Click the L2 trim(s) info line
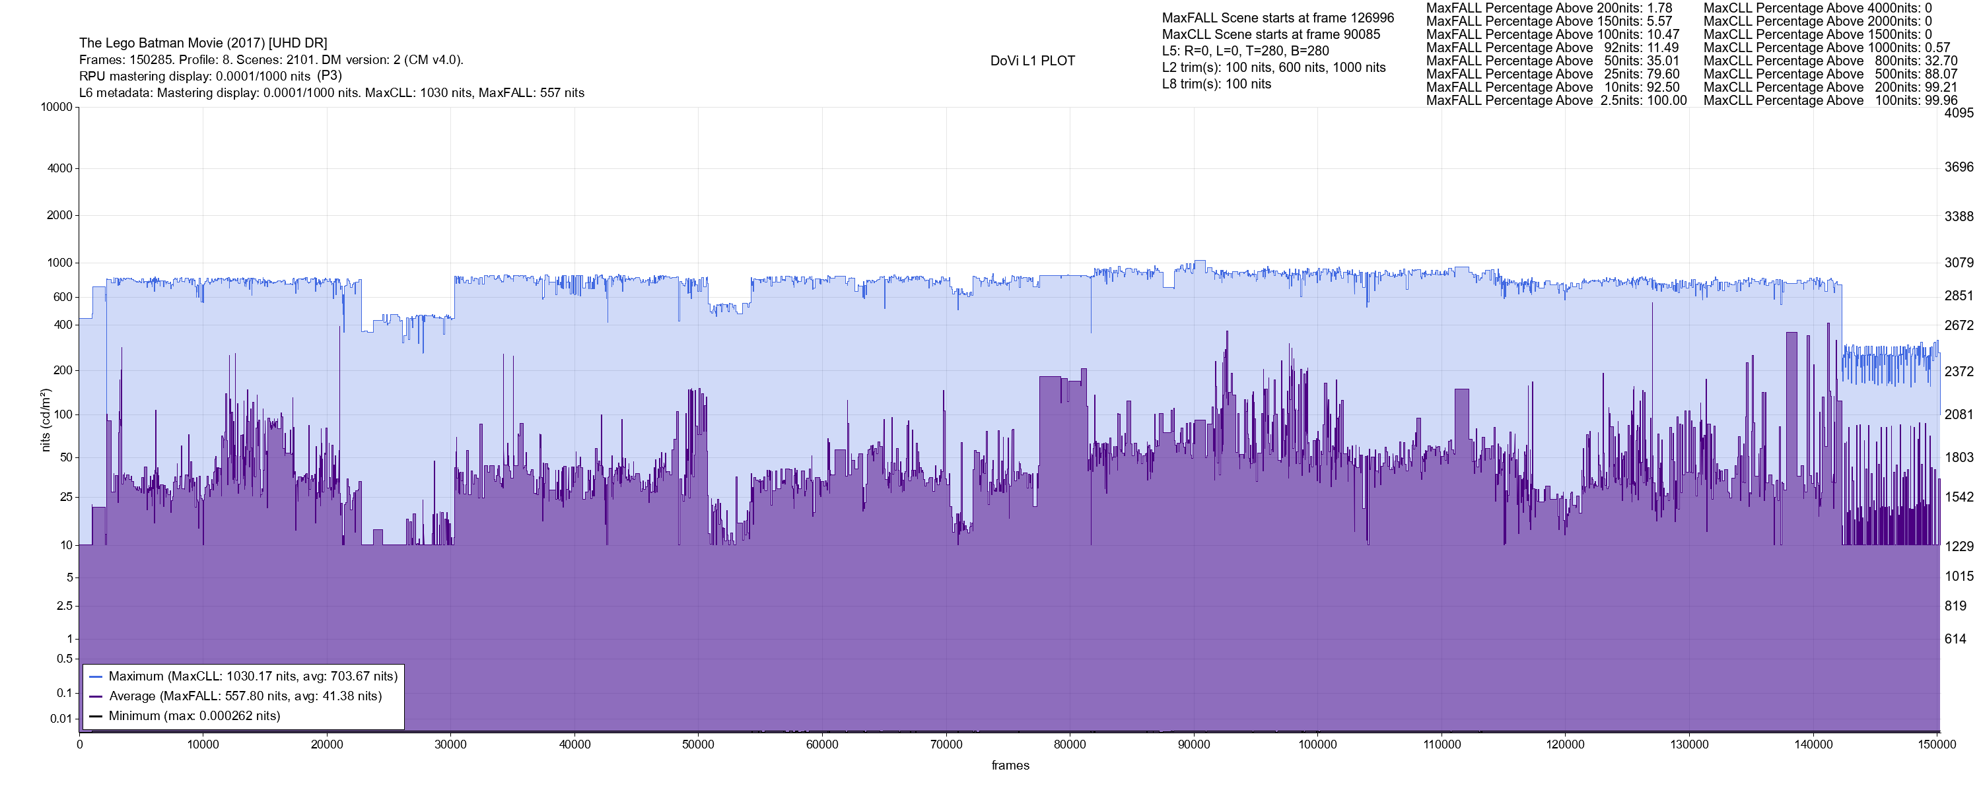Image resolution: width=1981 pixels, height=792 pixels. pyautogui.click(x=1274, y=68)
